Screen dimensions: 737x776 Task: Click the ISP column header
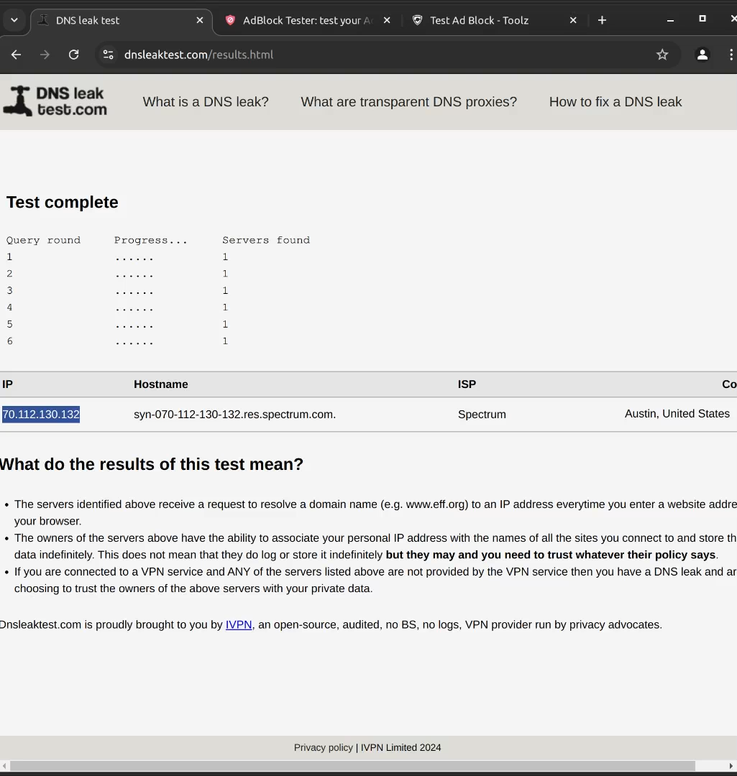tap(467, 384)
